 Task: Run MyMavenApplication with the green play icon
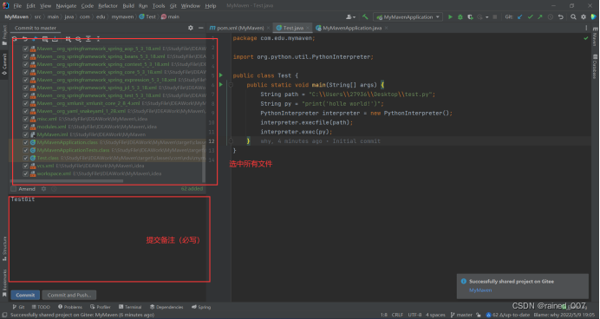coord(450,16)
